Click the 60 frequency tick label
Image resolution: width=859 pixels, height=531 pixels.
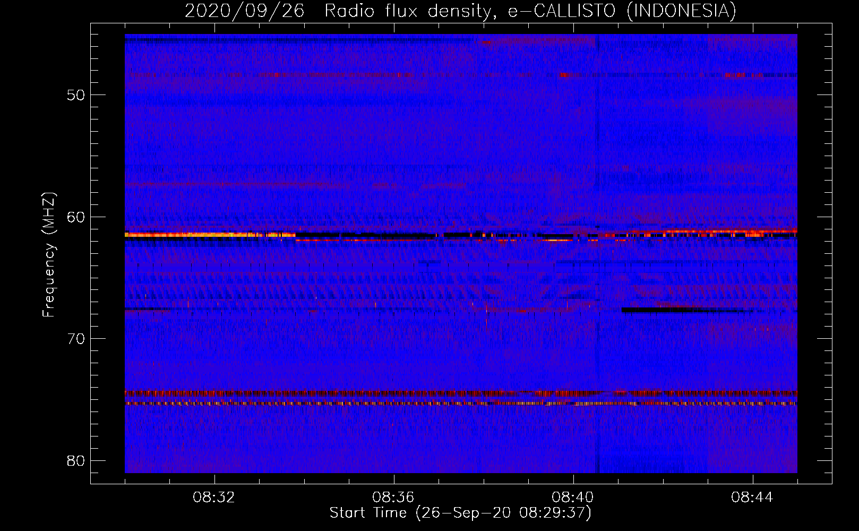tap(76, 217)
